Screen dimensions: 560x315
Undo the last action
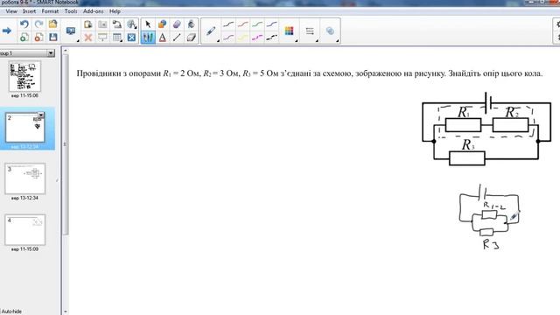[24, 24]
